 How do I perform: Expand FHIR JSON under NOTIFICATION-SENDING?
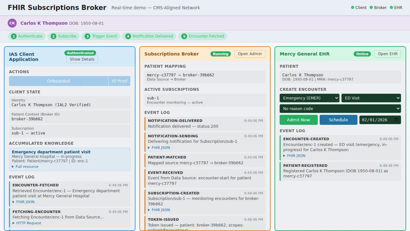point(159,148)
